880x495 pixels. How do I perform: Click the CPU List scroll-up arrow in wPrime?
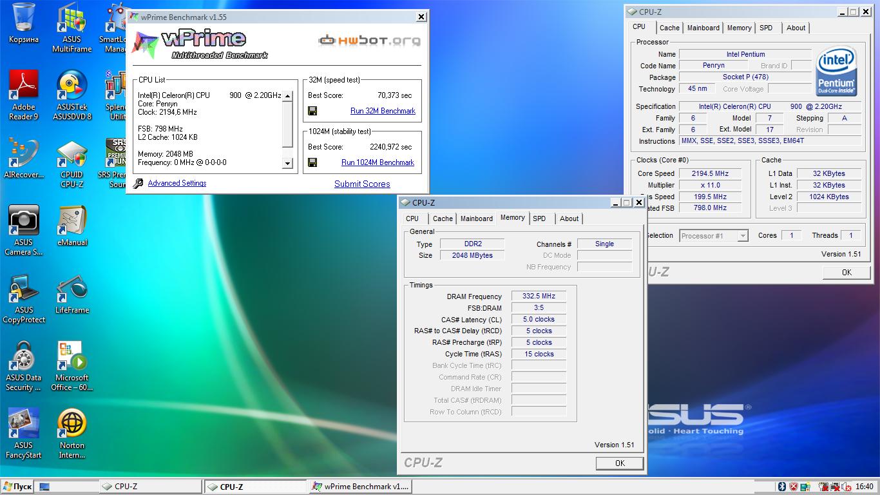[287, 96]
